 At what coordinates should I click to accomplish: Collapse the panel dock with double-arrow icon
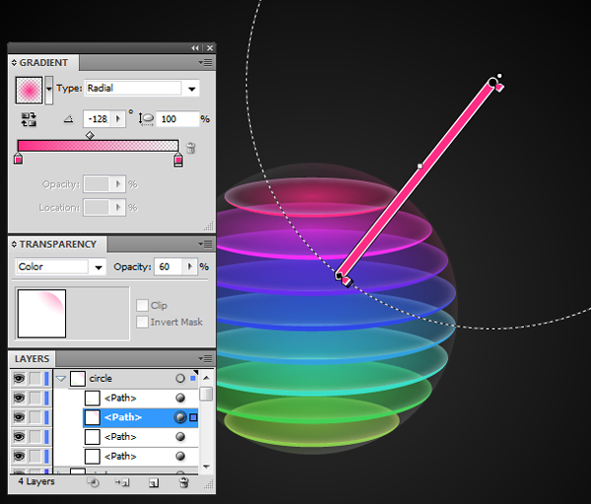pyautogui.click(x=195, y=48)
